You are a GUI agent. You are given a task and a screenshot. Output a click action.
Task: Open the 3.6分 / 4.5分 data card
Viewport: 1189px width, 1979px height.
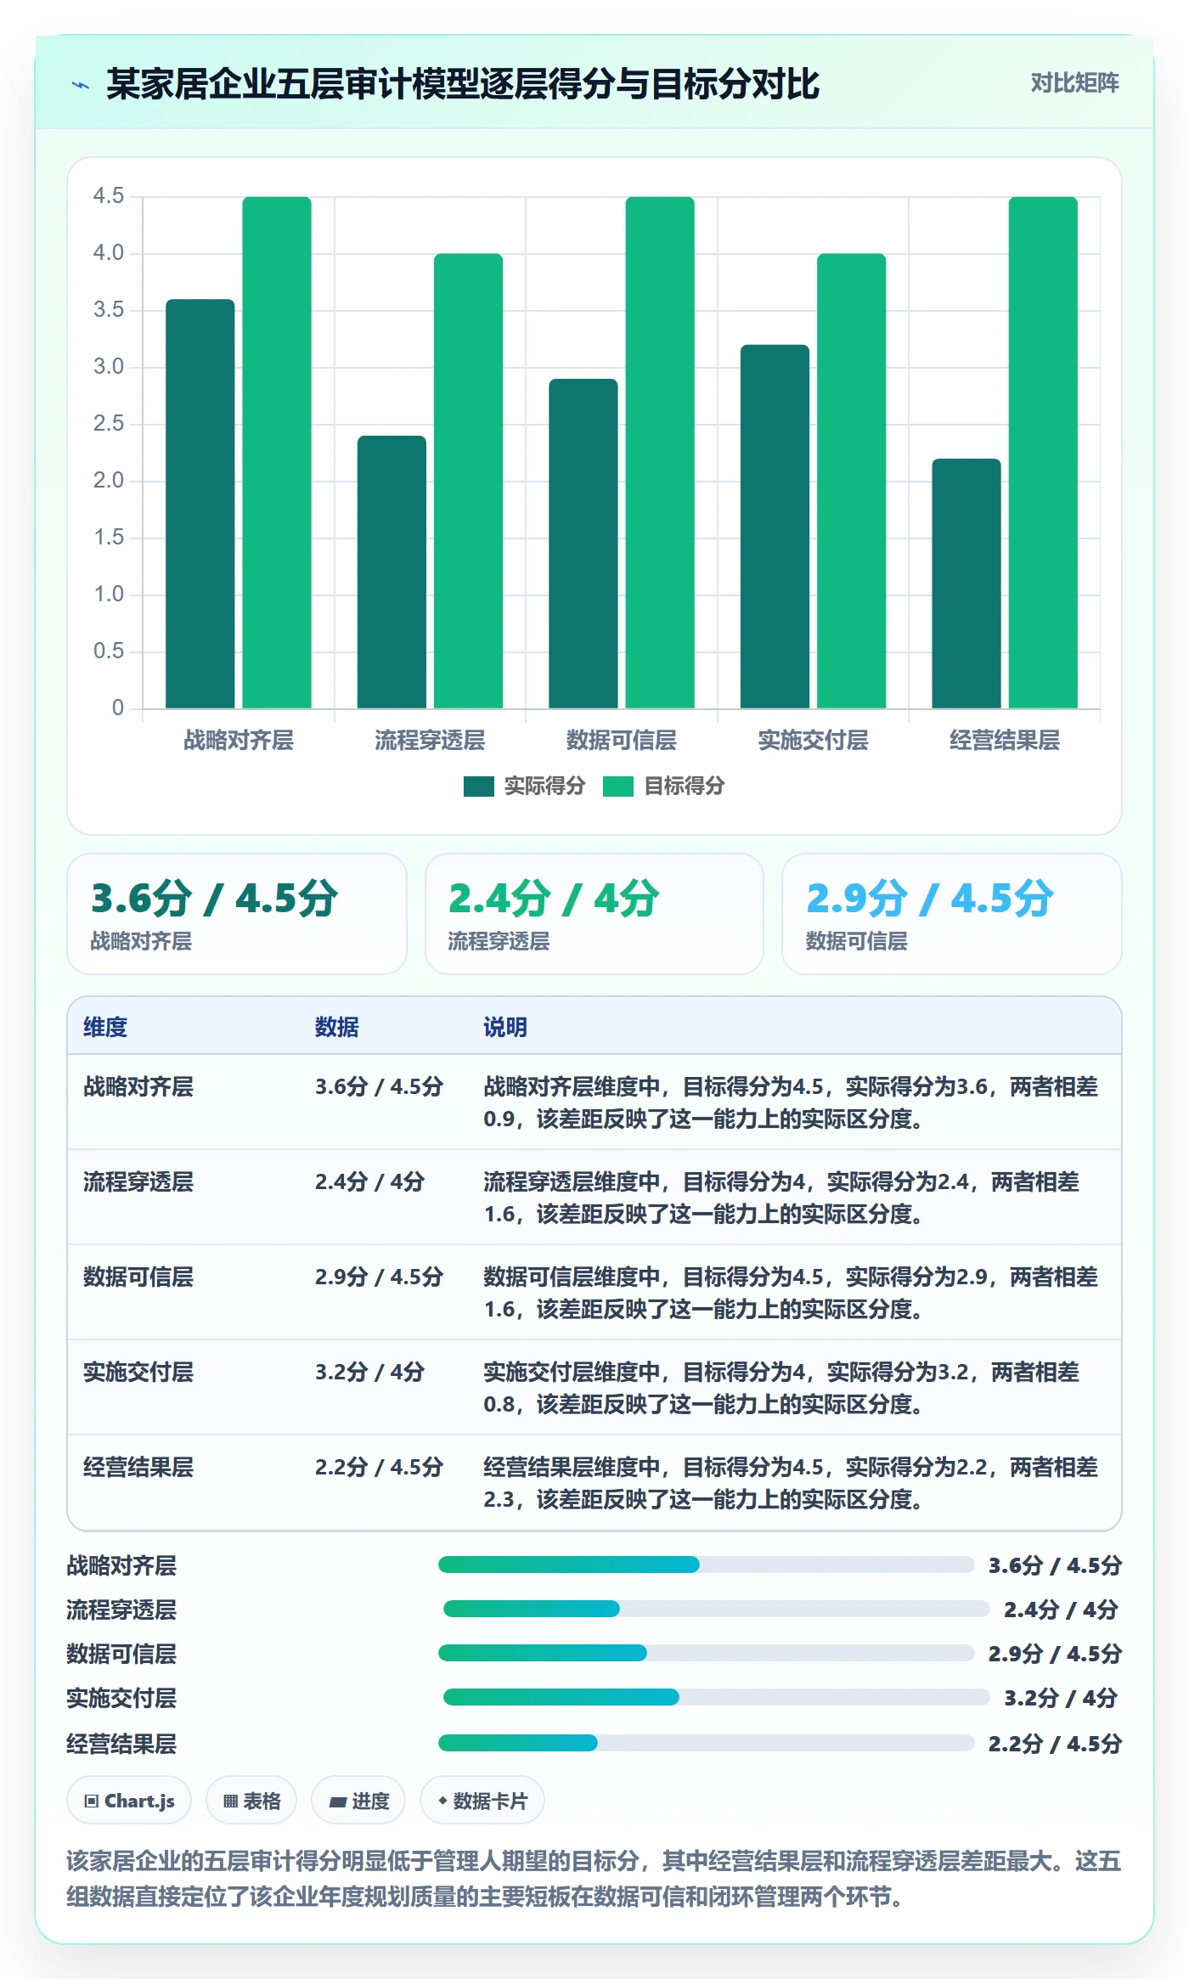237,914
